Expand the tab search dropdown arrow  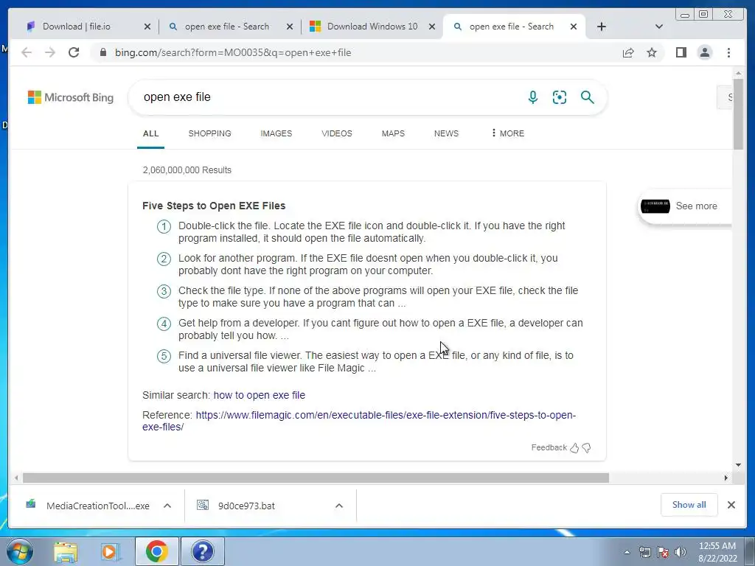click(x=659, y=27)
